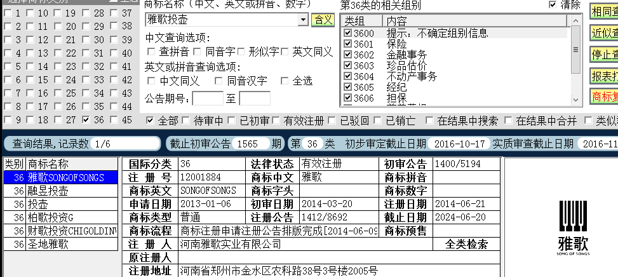Tick the 全选 checkbox for English options
The height and width of the screenshot is (277, 618).
pyautogui.click(x=285, y=81)
